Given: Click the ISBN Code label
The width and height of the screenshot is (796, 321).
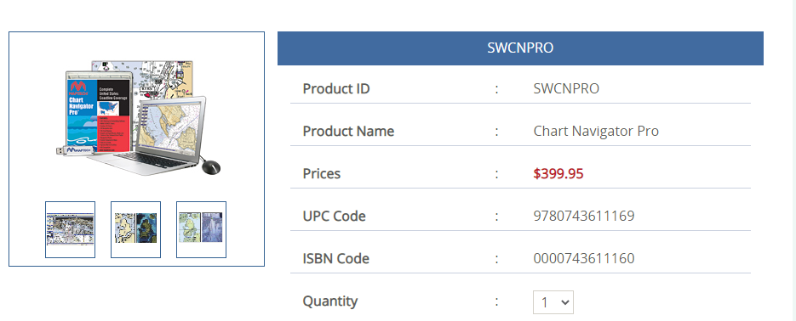Looking at the screenshot, I should (x=335, y=259).
